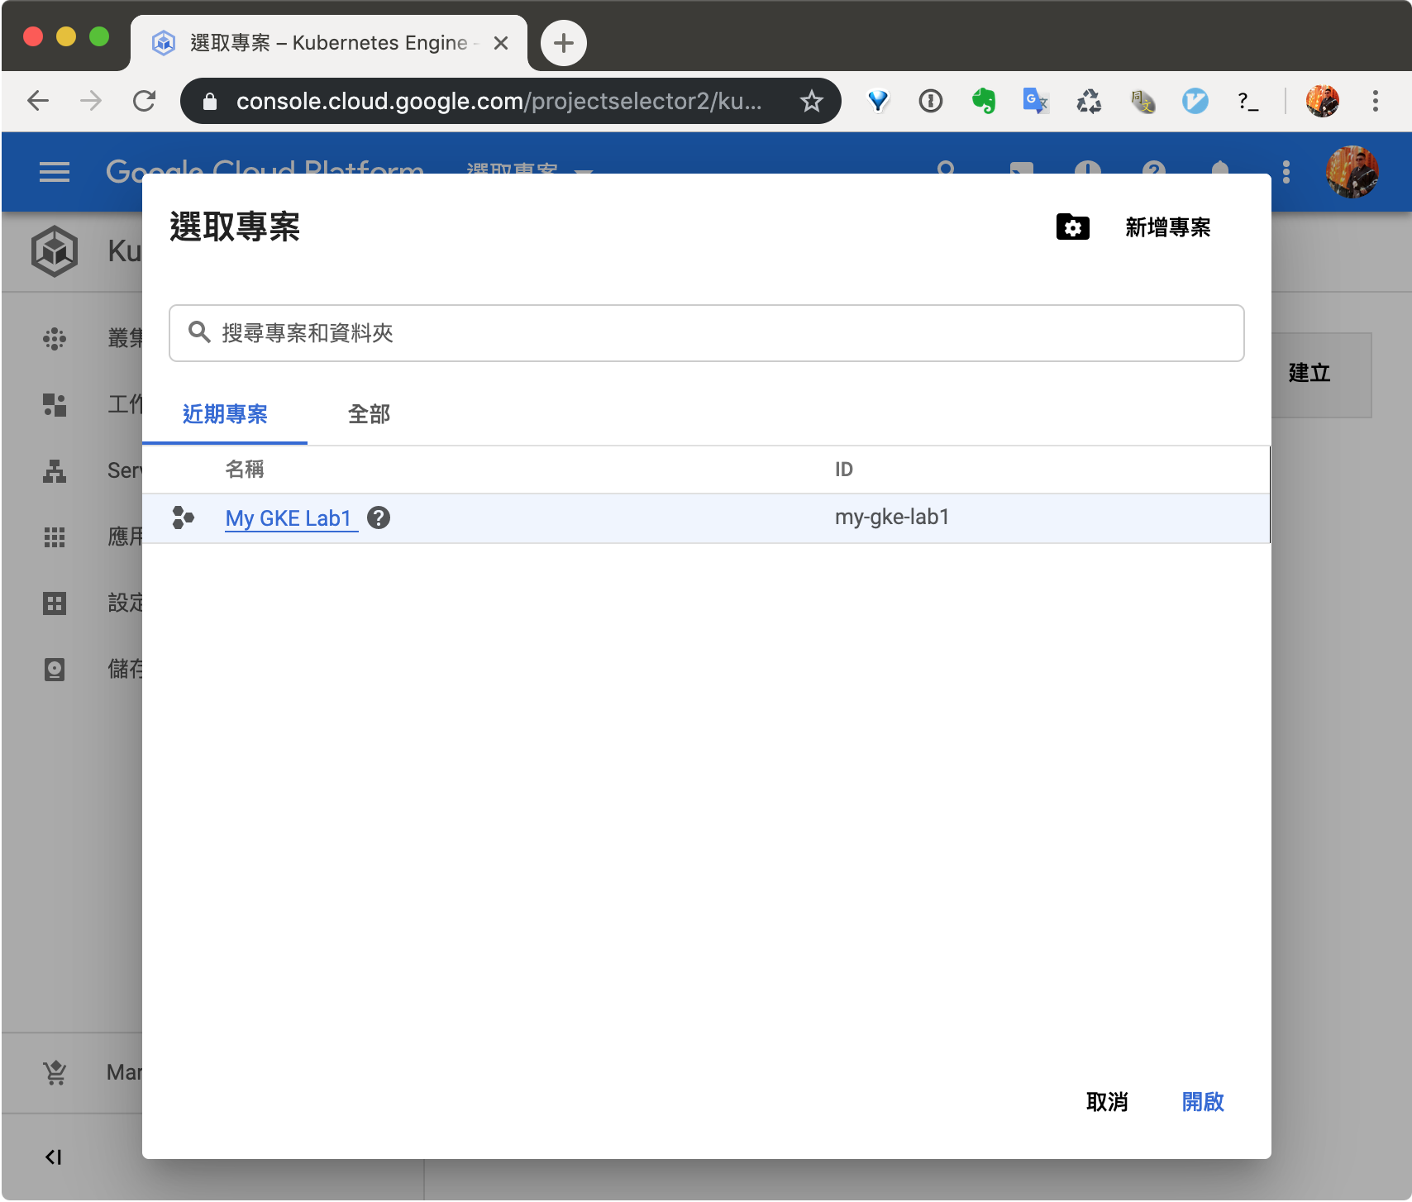Click the Chrome profile avatar in toolbar
This screenshot has height=1202, width=1412.
1322,101
